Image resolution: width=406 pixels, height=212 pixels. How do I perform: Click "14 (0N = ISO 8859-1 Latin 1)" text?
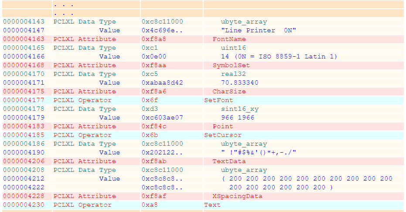[x=279, y=56]
